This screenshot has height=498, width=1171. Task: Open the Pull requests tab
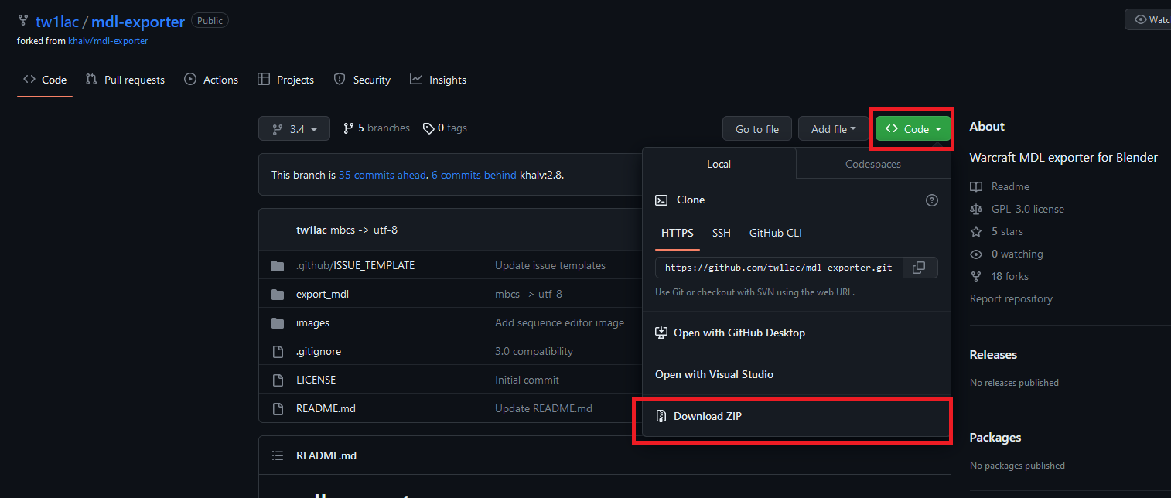(x=125, y=80)
